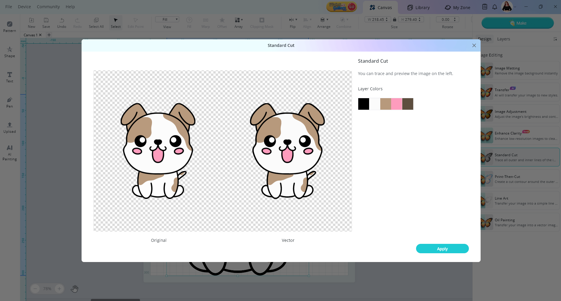
Task: Click the zoom in plus button
Action: (59, 289)
